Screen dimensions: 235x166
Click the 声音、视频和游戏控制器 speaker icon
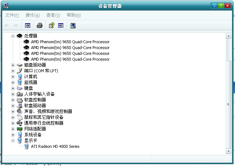click(x=20, y=112)
